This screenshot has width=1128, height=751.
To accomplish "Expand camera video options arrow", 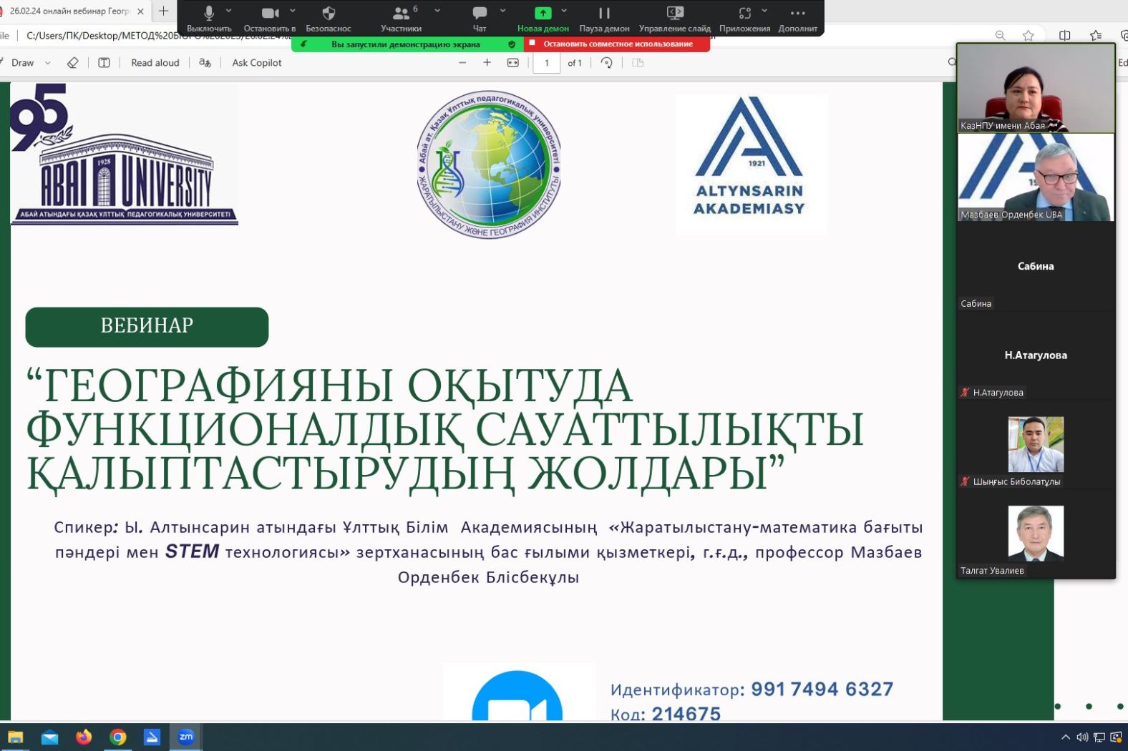I will 293,11.
